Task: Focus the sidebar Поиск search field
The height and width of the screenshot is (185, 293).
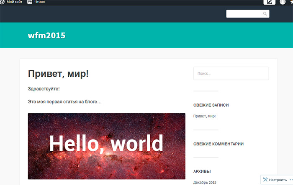Action: click(x=231, y=73)
